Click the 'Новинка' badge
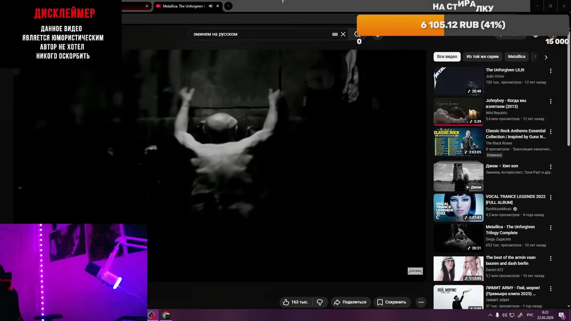The height and width of the screenshot is (321, 571). [x=494, y=155]
